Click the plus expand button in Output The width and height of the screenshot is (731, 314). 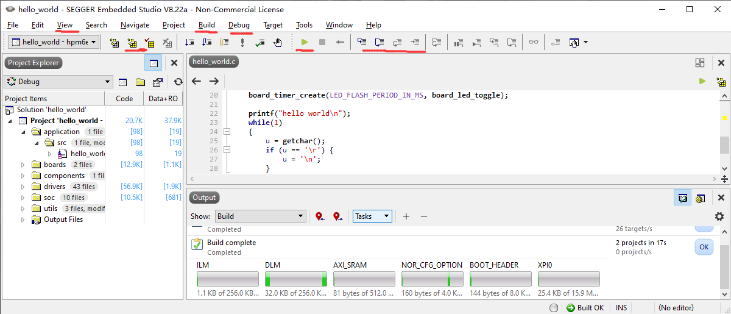406,216
